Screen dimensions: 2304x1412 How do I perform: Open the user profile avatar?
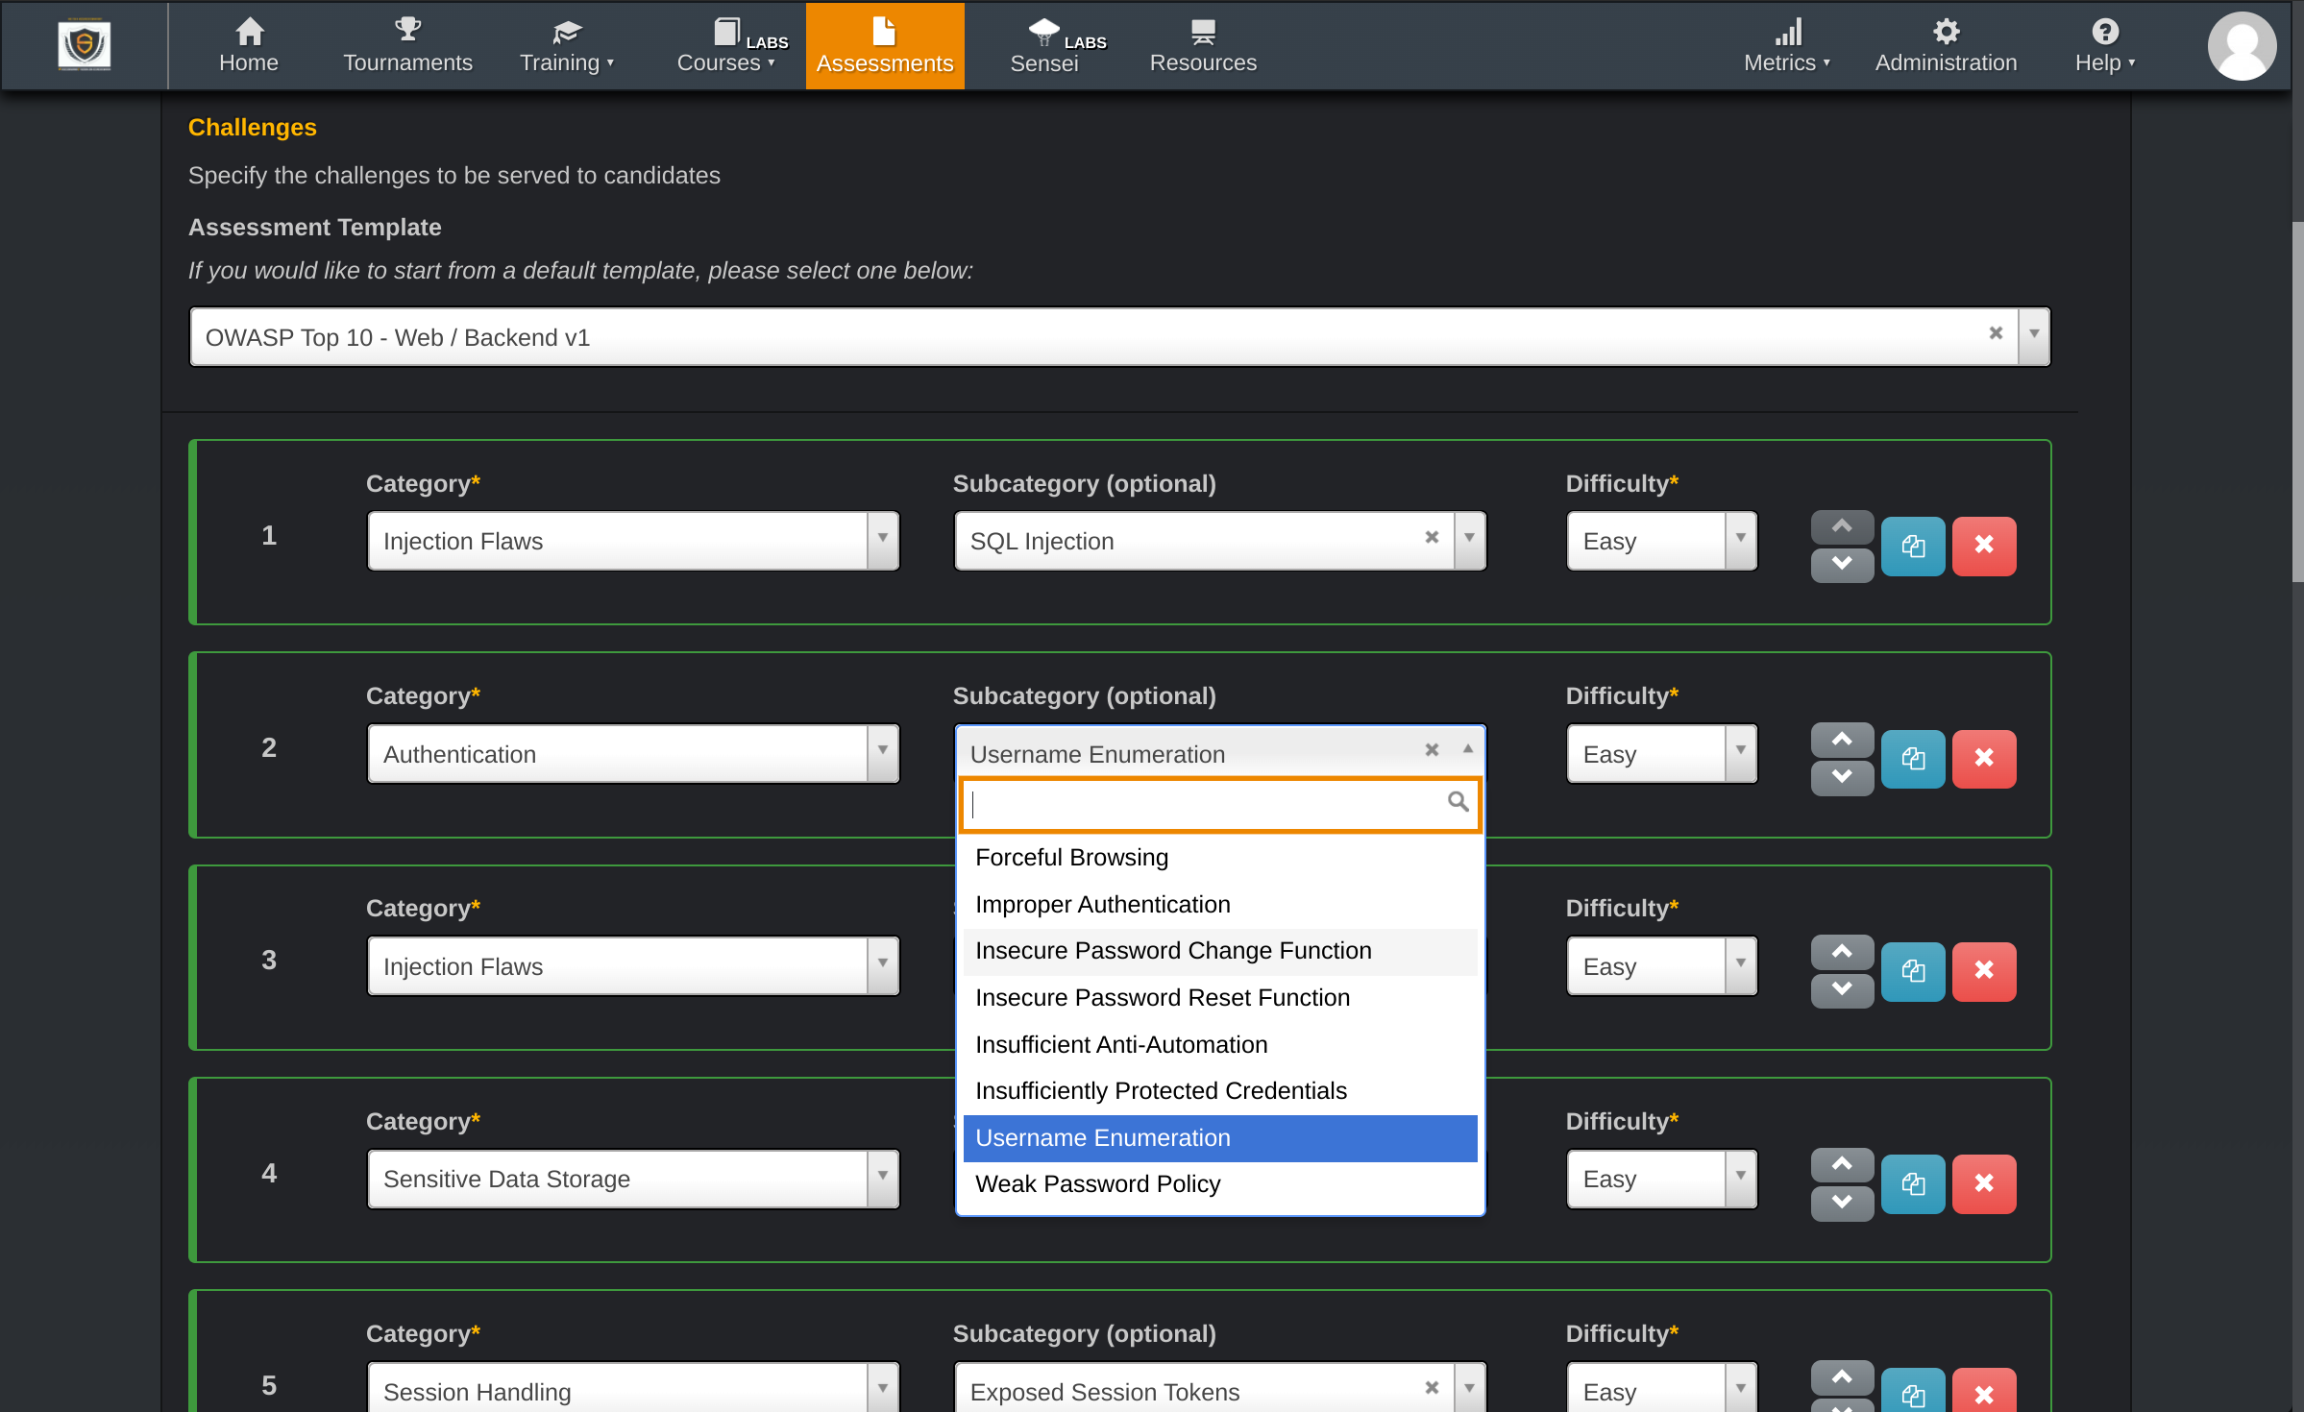pos(2243,45)
